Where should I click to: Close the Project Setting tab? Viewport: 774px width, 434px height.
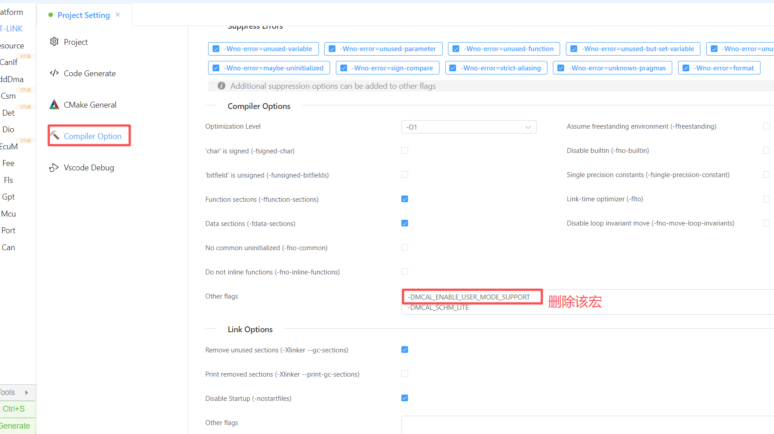click(x=117, y=15)
